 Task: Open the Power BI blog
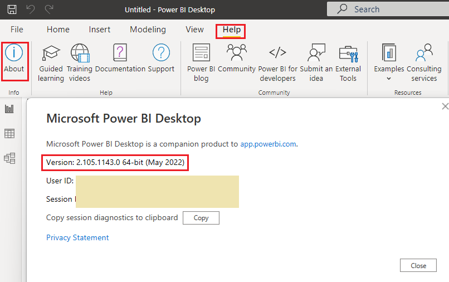pos(201,63)
